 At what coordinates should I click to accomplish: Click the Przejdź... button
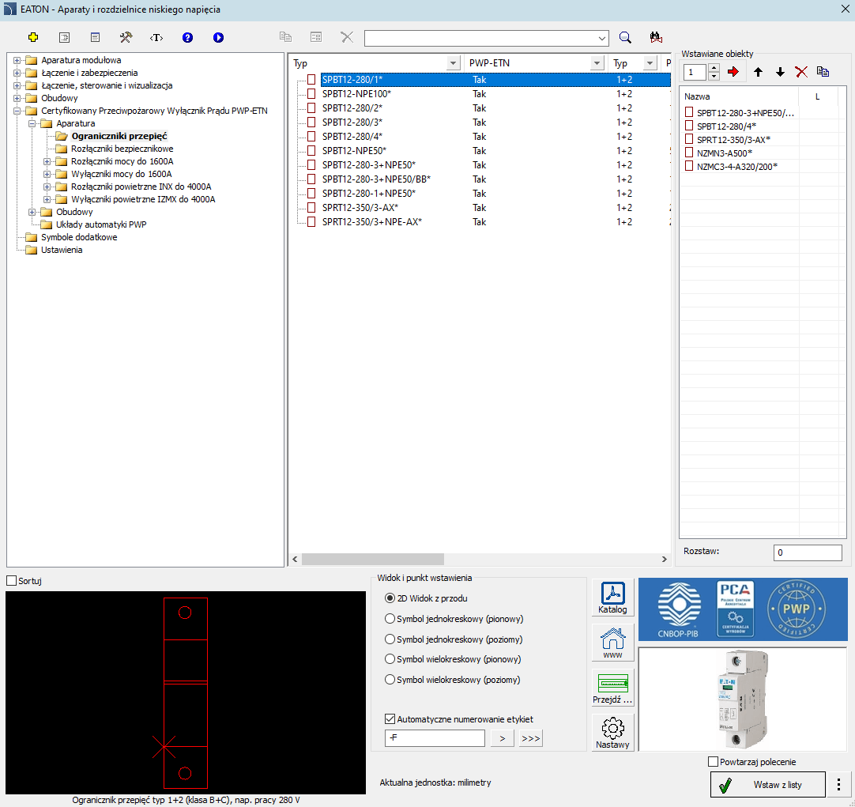pyautogui.click(x=613, y=688)
